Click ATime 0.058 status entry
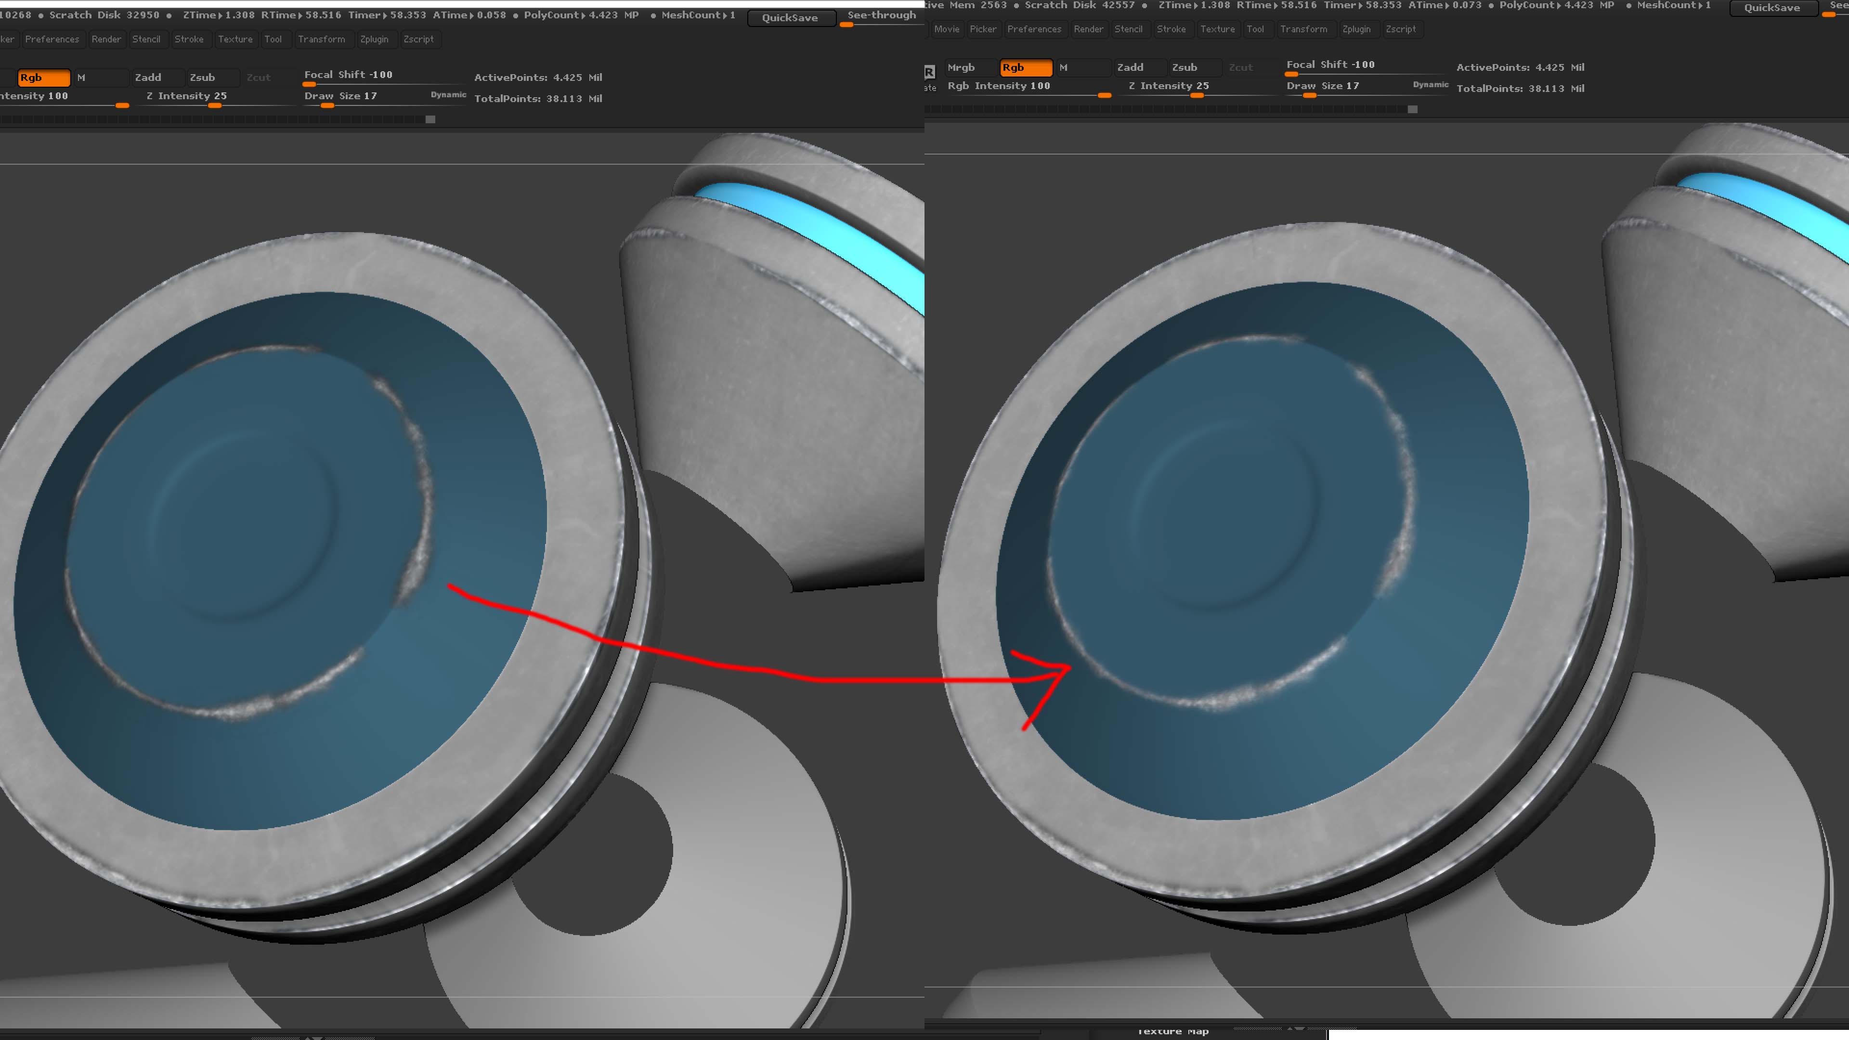 click(x=469, y=15)
